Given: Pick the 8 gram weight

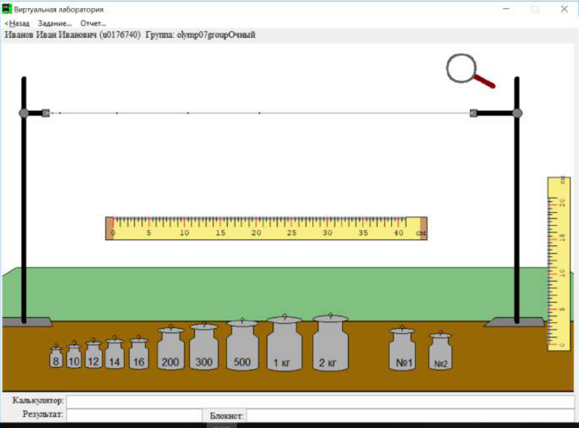Looking at the screenshot, I should (56, 356).
